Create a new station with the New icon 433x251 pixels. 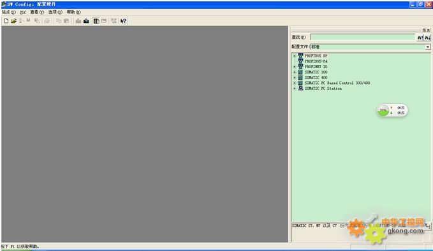[x=6, y=21]
